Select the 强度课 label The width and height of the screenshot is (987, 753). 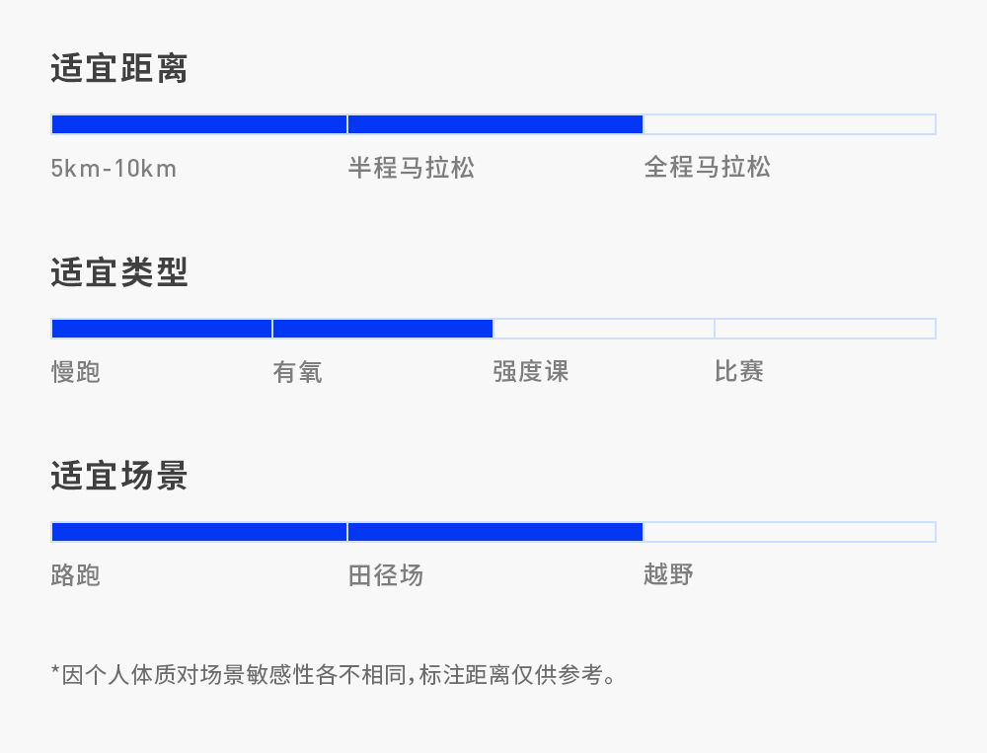click(x=531, y=372)
